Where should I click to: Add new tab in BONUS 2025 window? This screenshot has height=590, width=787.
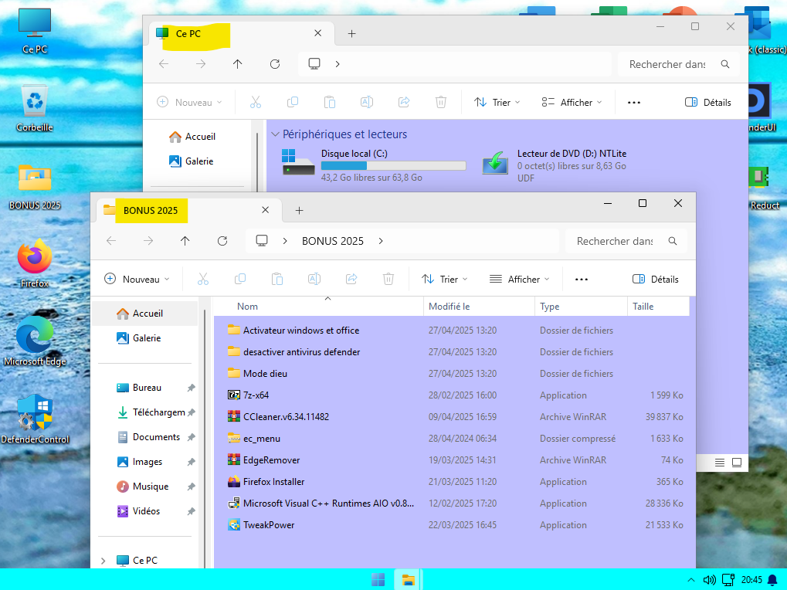click(x=299, y=210)
